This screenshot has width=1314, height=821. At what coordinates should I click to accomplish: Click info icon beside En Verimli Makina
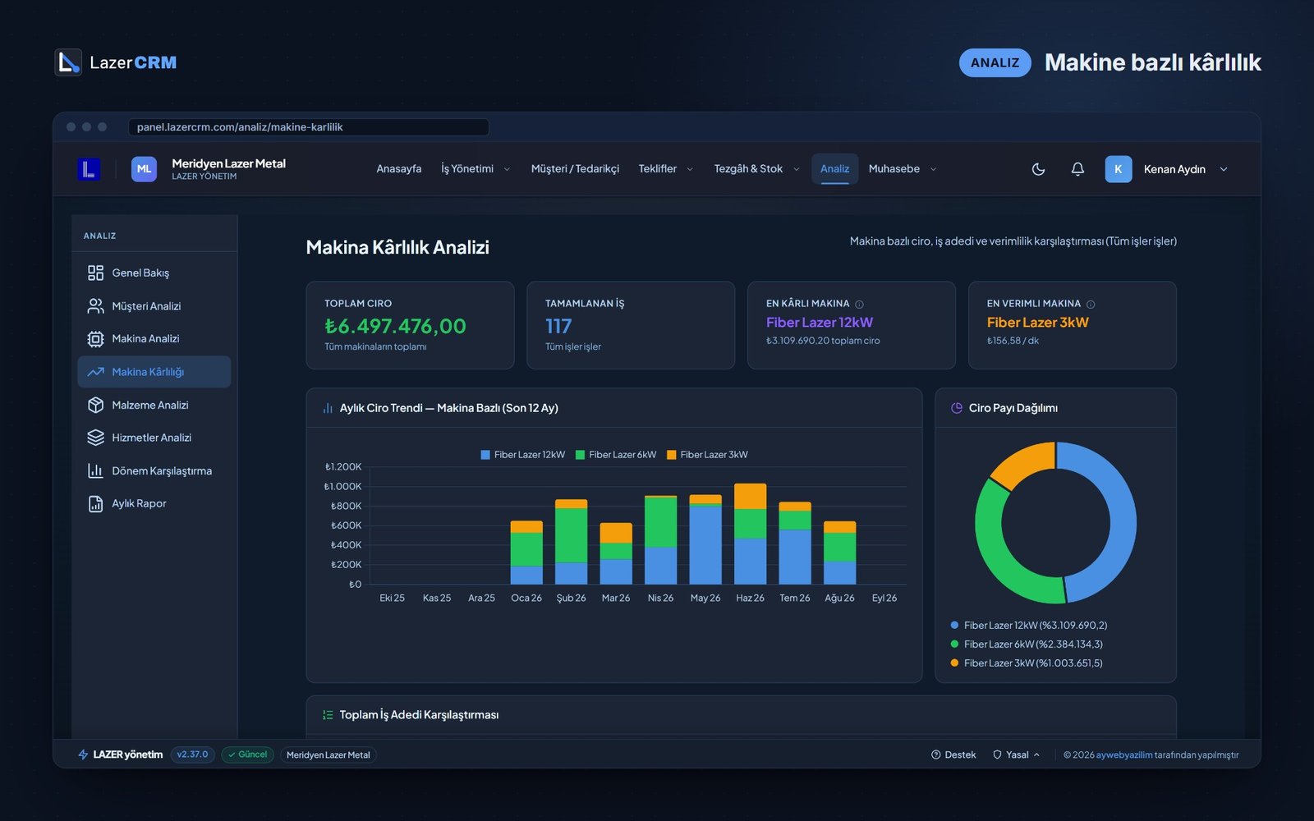point(1091,305)
